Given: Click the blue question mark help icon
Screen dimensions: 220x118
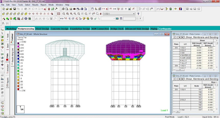Looking at the screenshot, I should pyautogui.click(x=138, y=14).
